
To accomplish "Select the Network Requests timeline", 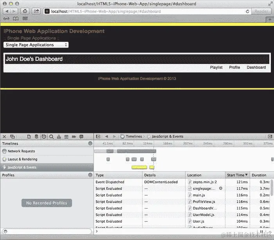I will pos(47,151).
